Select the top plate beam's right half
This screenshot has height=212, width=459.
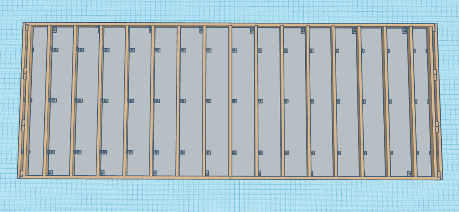point(333,25)
